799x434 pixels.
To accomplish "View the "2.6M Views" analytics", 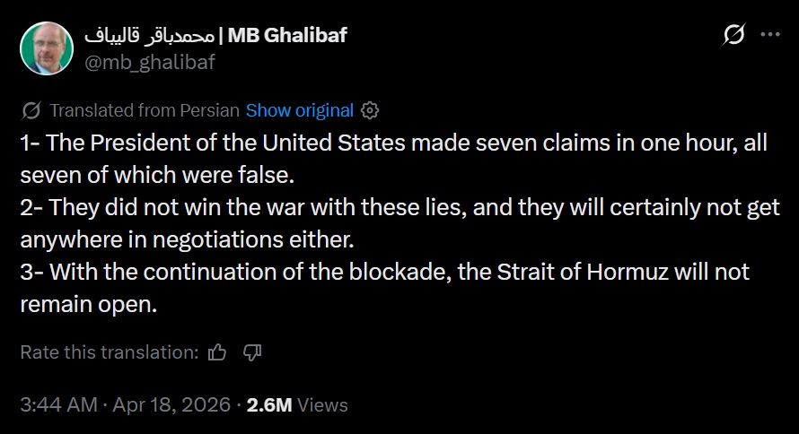I will click(296, 404).
